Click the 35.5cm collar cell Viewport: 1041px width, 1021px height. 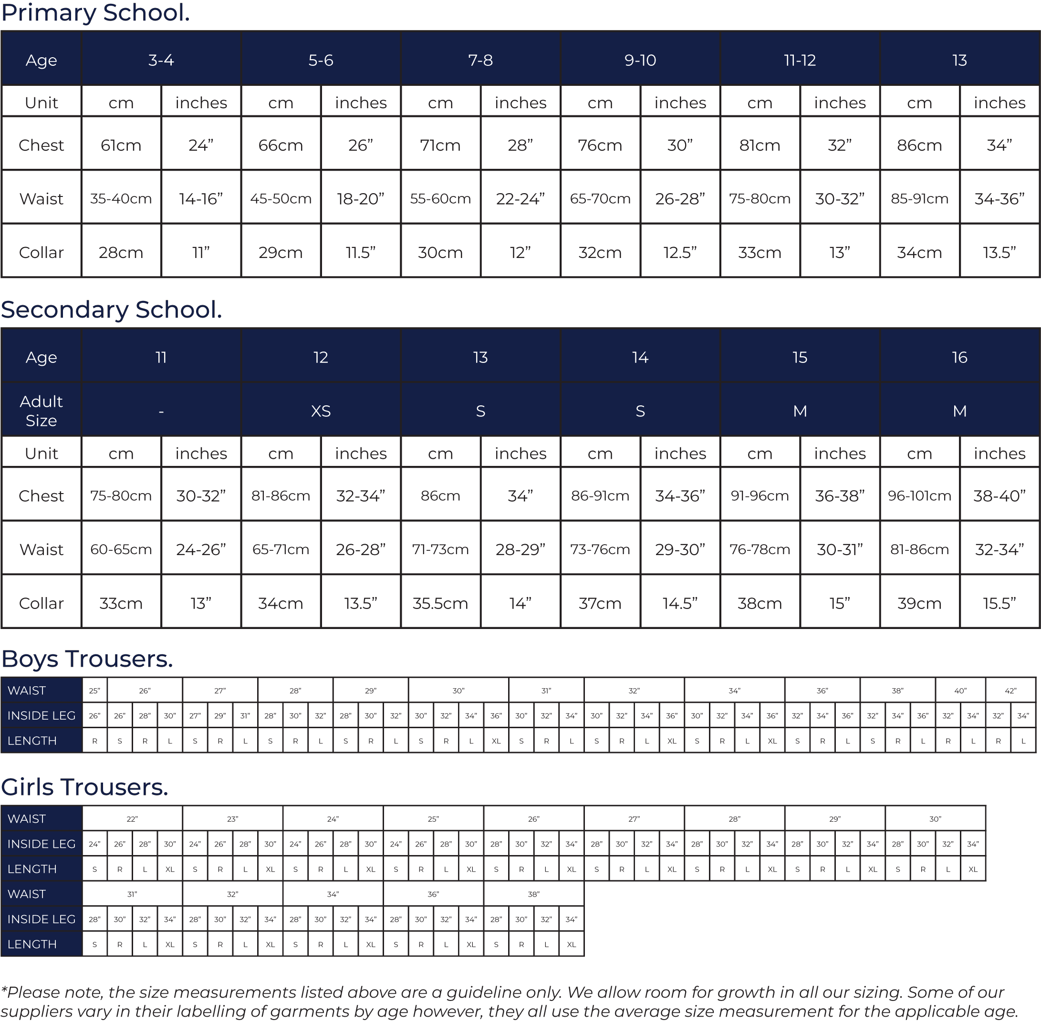[x=440, y=603]
